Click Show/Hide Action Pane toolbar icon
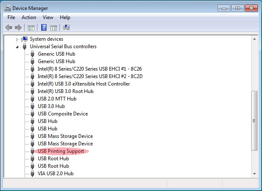 (54, 28)
